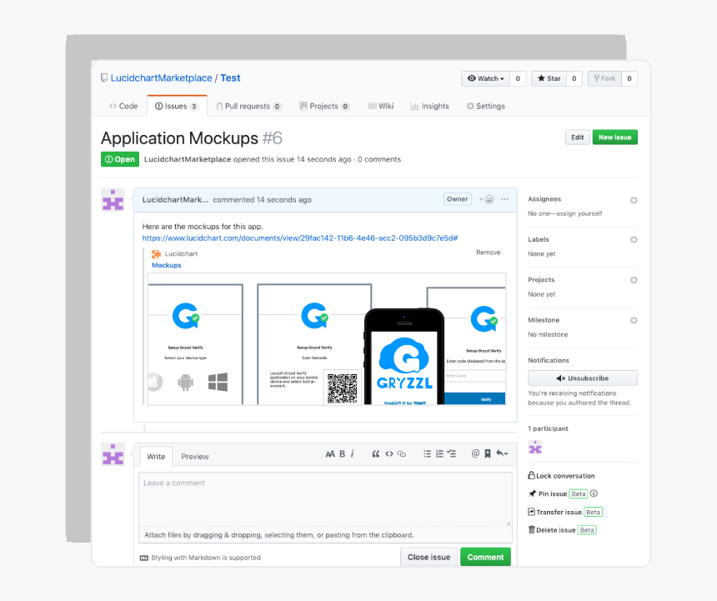
Task: Click the avatar beside the comment box
Action: click(113, 454)
